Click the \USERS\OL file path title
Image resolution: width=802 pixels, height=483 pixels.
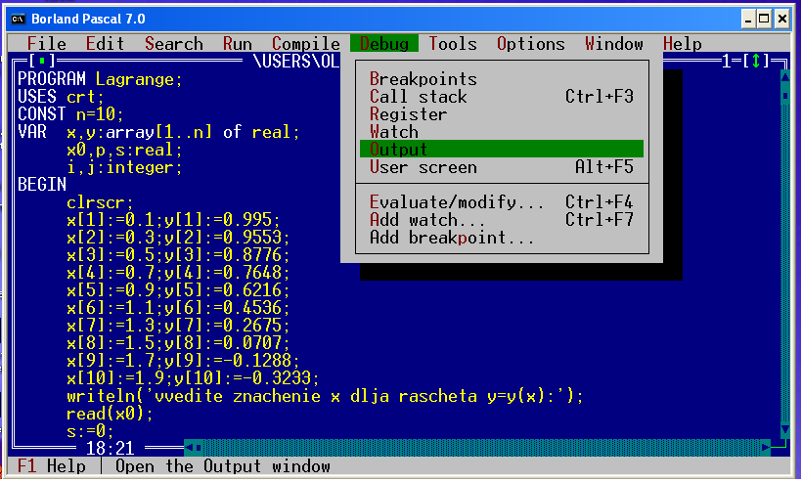[296, 62]
